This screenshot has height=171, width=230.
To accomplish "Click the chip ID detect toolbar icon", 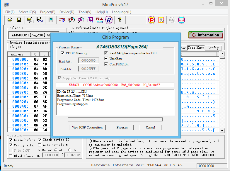I will coord(62,20).
